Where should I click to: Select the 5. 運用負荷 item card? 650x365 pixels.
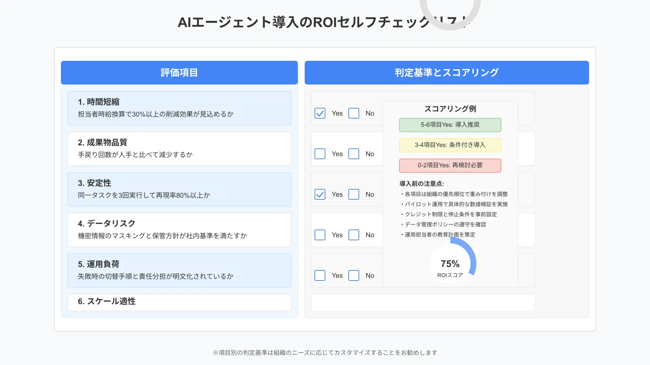point(179,270)
